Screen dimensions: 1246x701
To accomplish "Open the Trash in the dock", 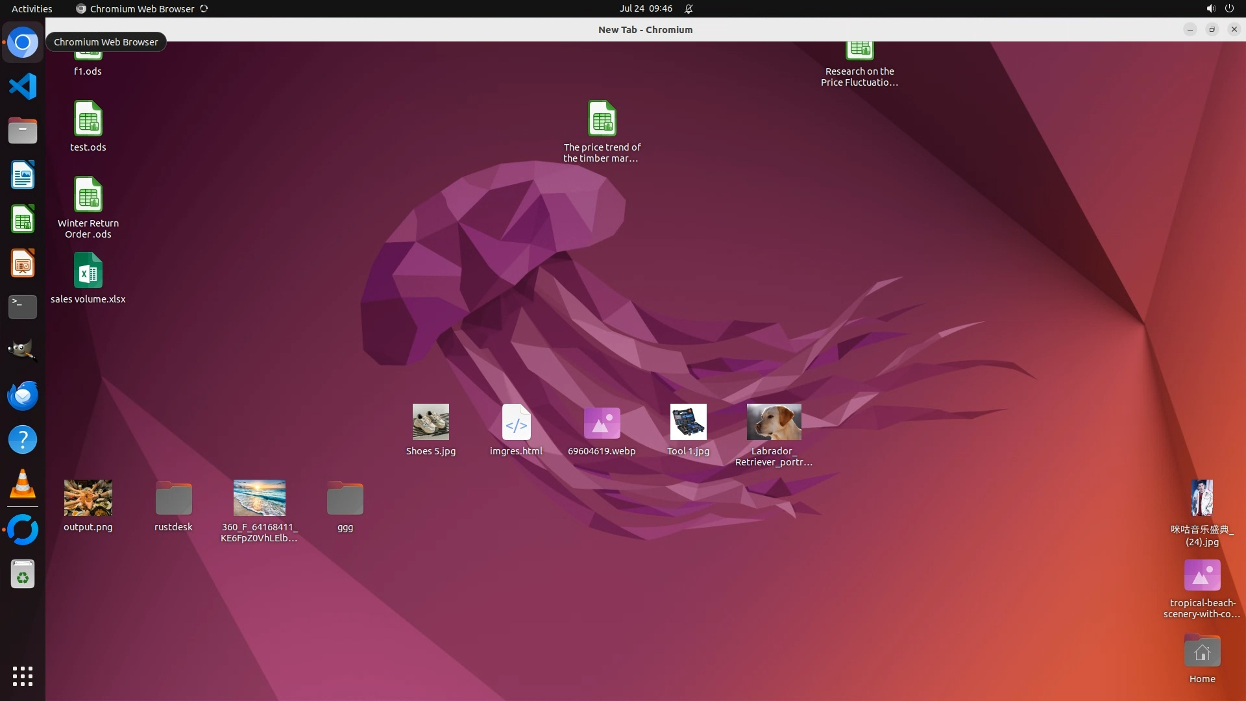I will [23, 574].
